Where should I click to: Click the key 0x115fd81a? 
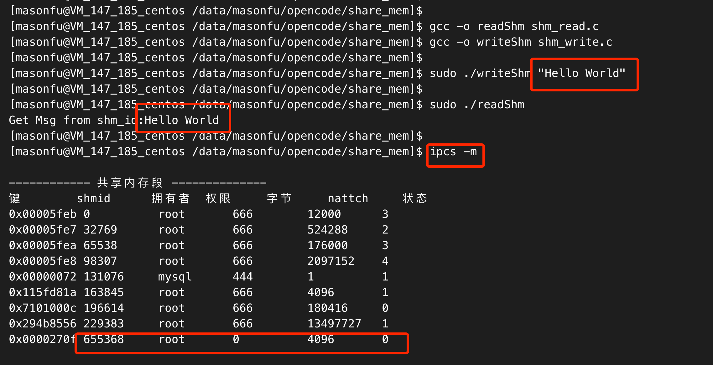43,292
